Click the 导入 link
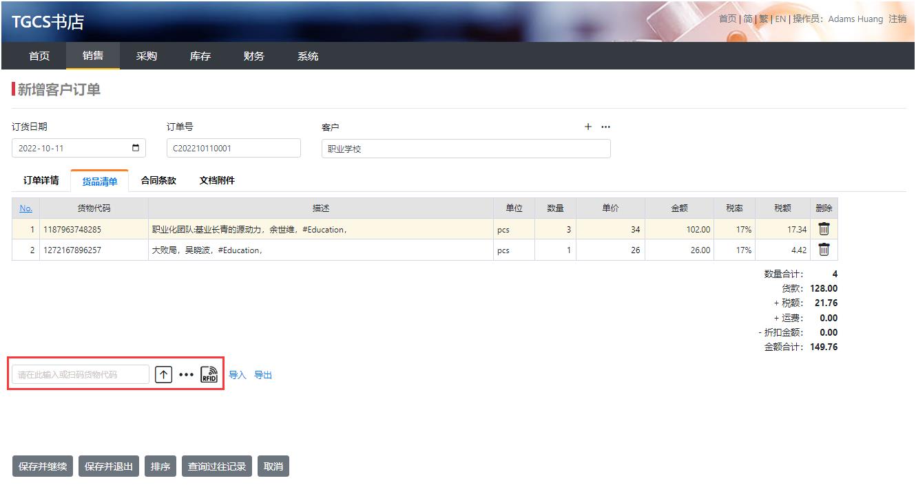Screen dimensions: 916x485 pyautogui.click(x=238, y=375)
